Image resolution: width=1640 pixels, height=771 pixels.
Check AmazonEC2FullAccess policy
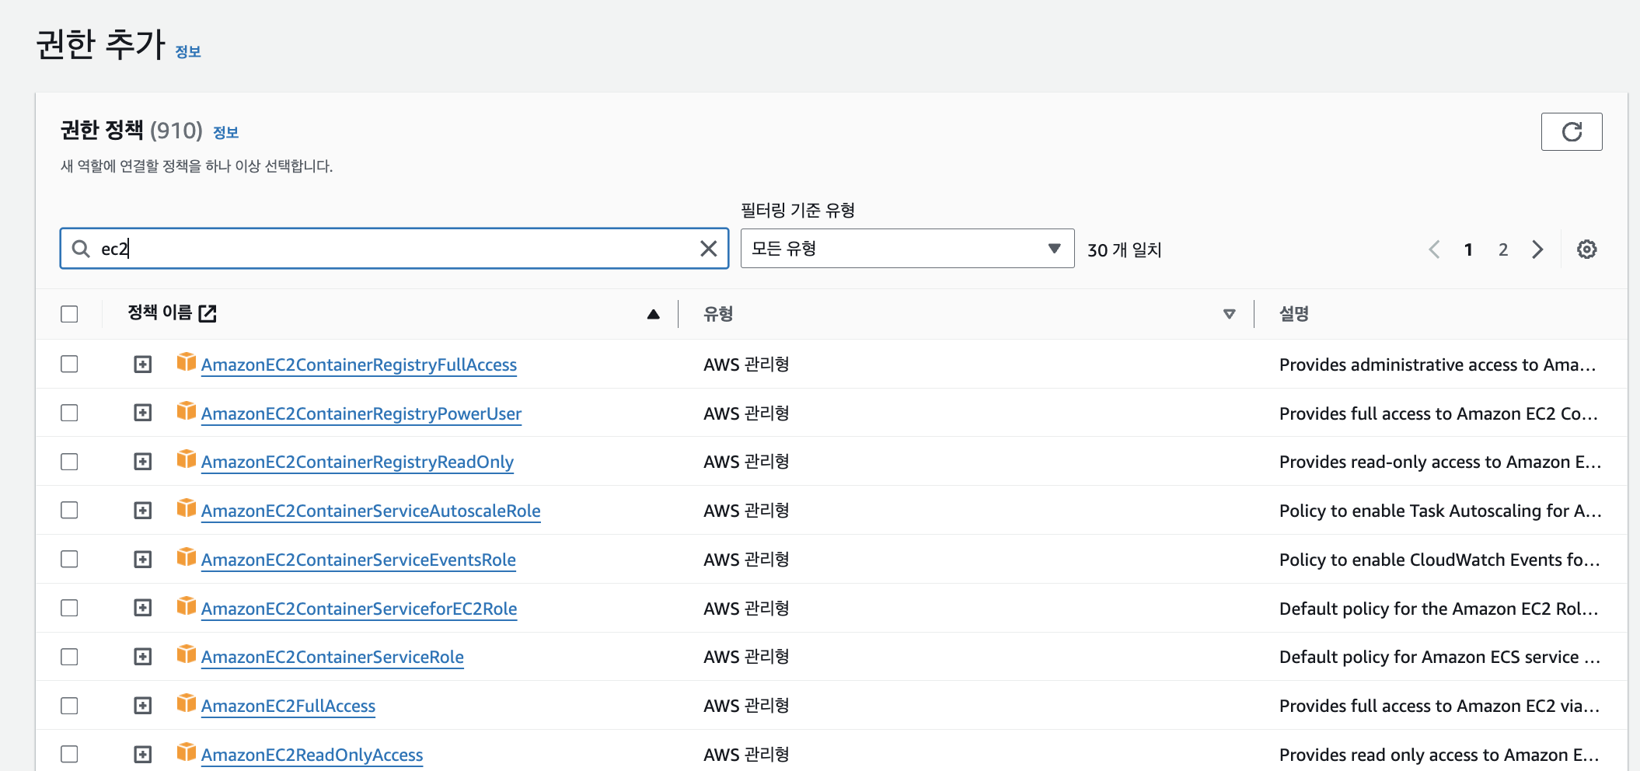(x=69, y=706)
